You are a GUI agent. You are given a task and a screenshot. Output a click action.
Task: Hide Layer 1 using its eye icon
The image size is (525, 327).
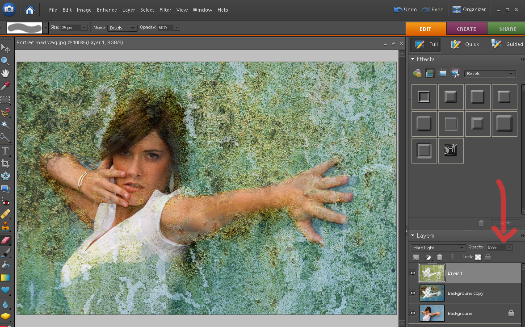(413, 273)
